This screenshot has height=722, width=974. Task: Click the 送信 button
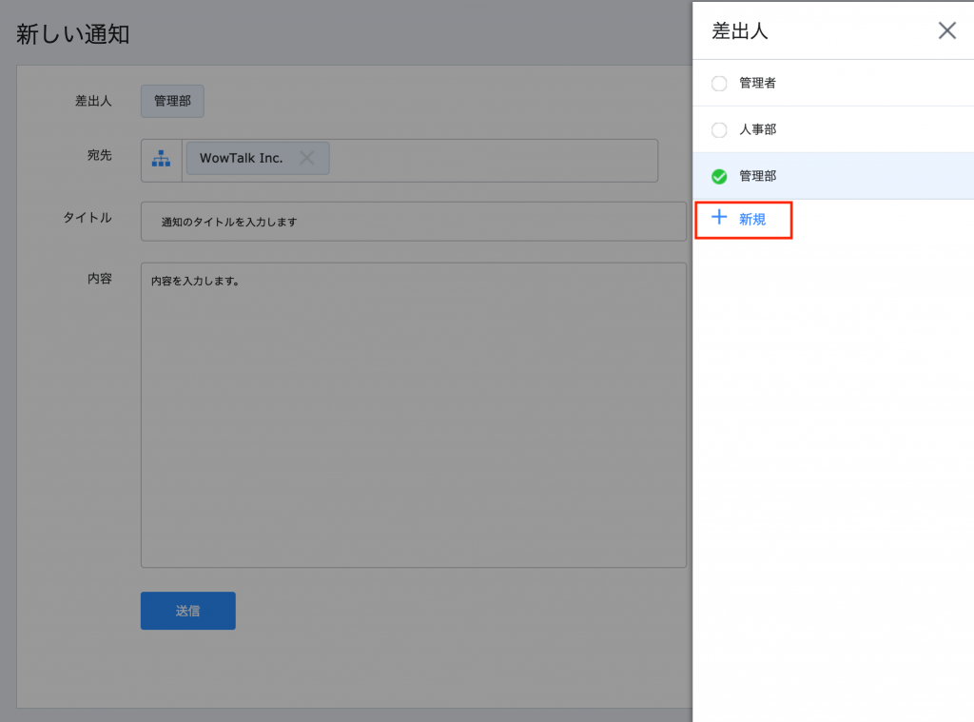(x=187, y=611)
